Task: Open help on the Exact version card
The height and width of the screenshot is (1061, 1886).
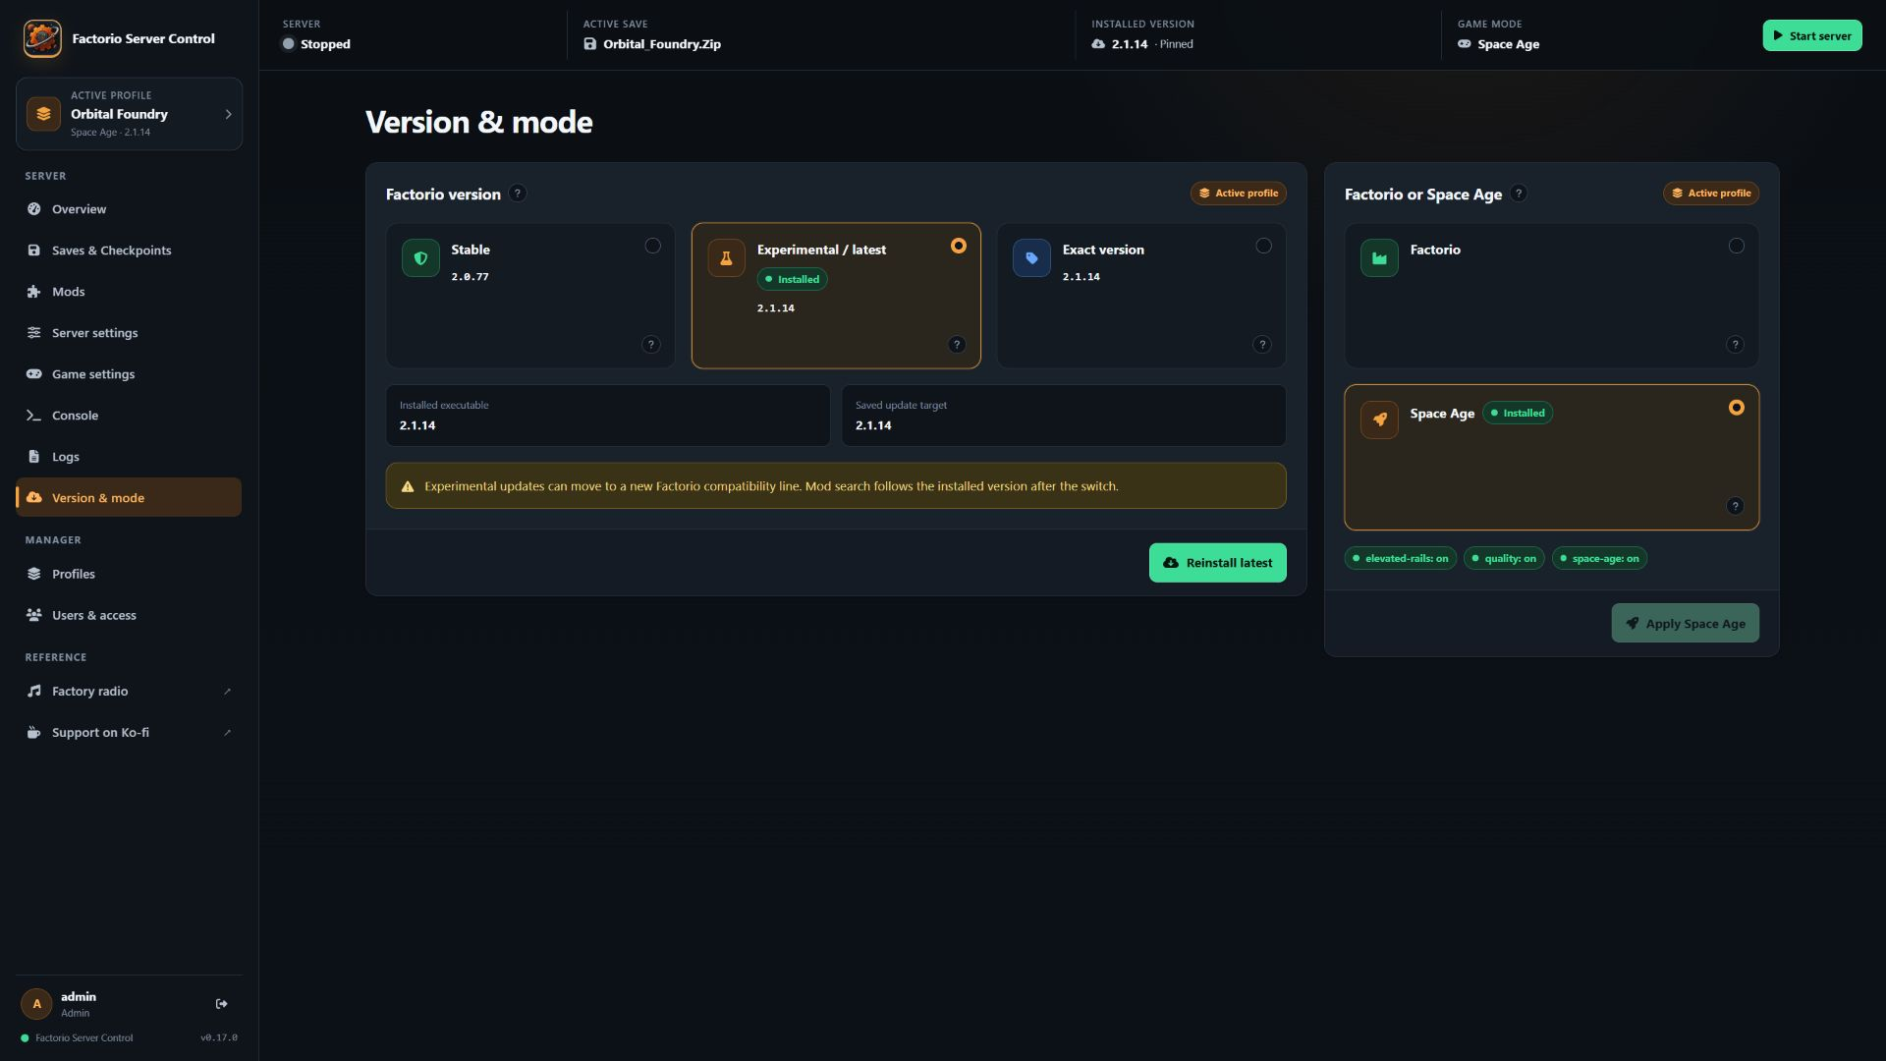Action: 1262,345
